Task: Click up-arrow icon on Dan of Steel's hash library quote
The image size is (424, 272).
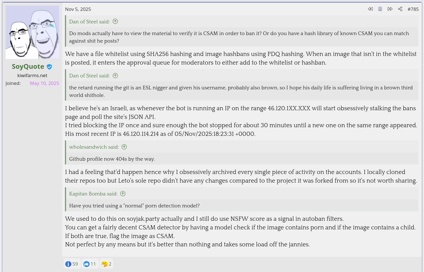Action: (x=115, y=21)
